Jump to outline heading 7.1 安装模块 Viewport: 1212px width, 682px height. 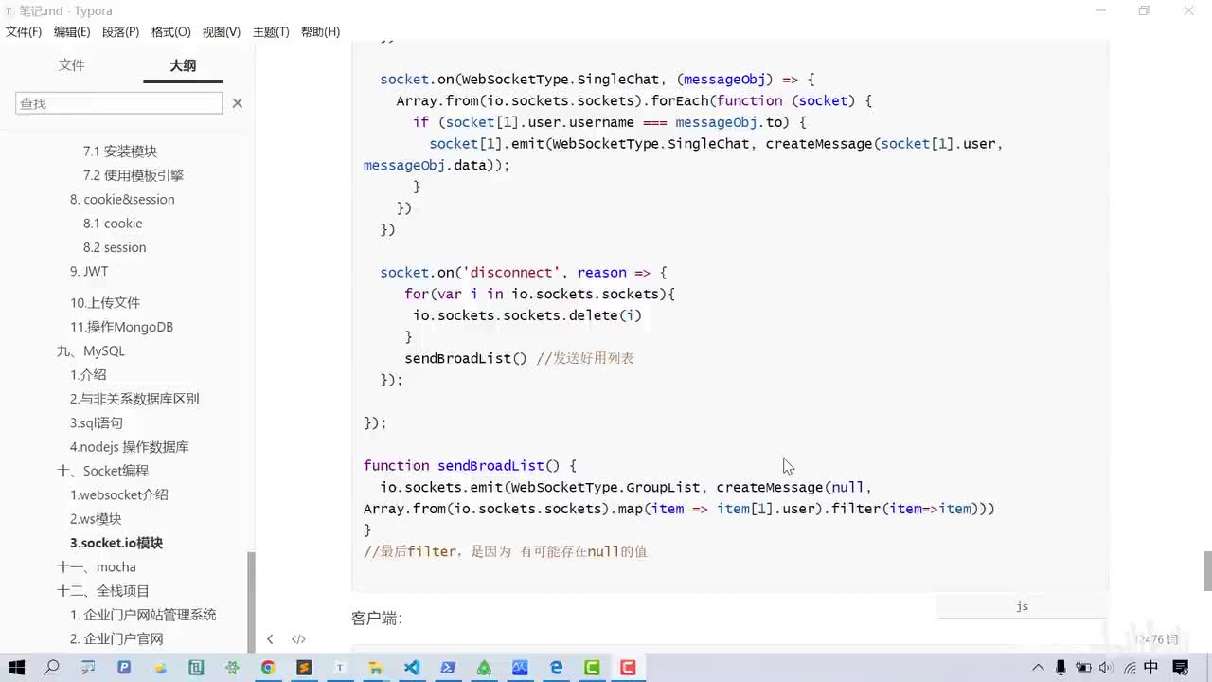coord(120,152)
